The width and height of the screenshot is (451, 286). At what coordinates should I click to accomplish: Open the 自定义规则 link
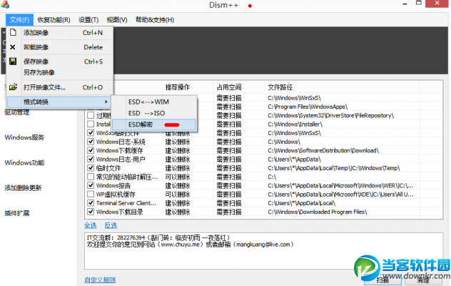[x=100, y=280]
